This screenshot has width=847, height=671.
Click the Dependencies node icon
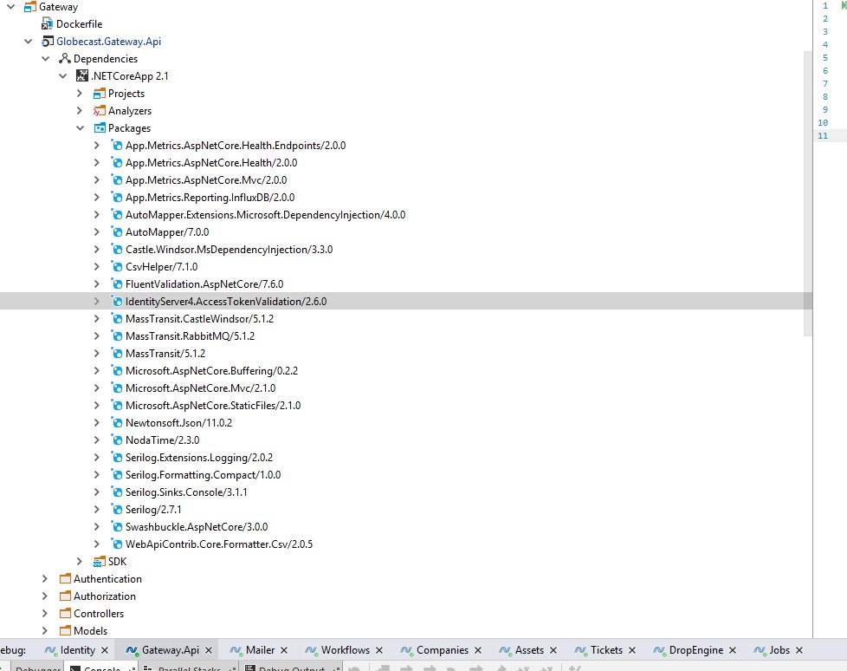[65, 58]
